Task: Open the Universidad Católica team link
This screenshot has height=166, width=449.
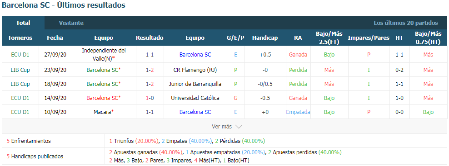Action: tap(195, 98)
